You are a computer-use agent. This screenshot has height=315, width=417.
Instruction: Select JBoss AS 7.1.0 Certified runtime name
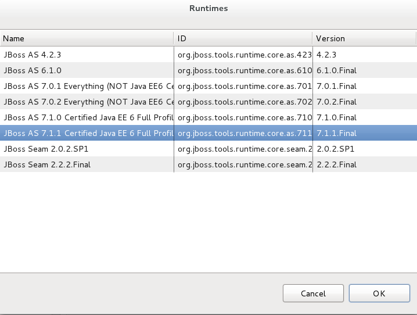88,117
